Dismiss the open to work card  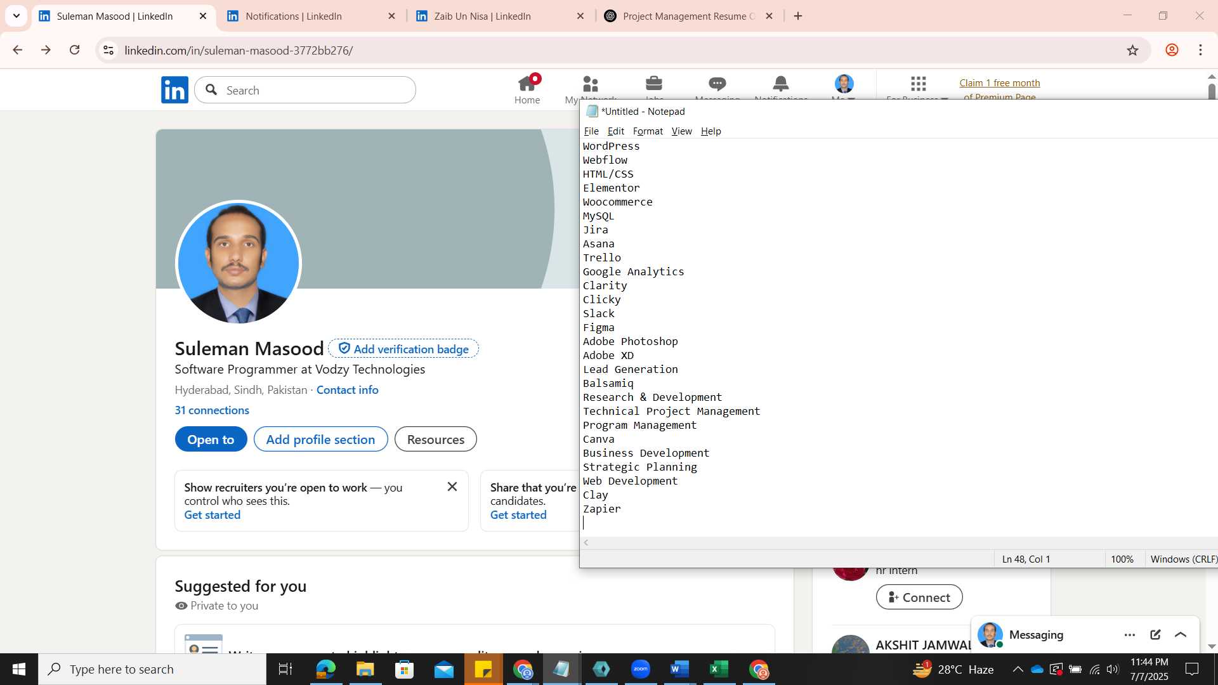(452, 486)
